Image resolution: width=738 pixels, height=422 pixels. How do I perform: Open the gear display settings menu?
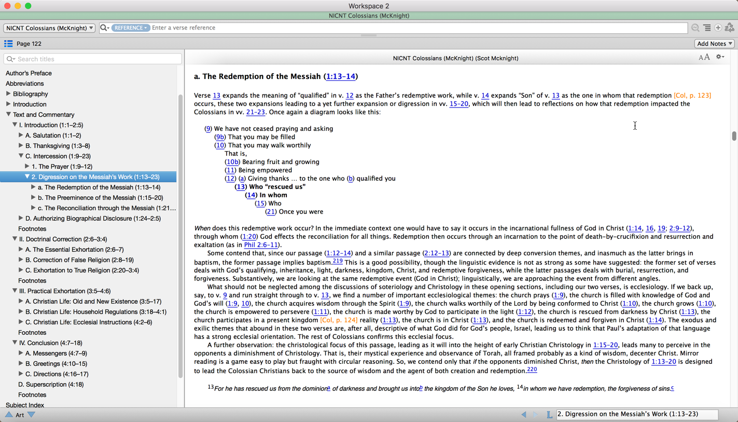(720, 57)
